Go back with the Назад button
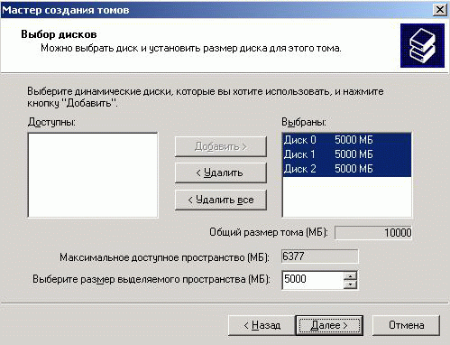The height and width of the screenshot is (345, 450). (262, 325)
